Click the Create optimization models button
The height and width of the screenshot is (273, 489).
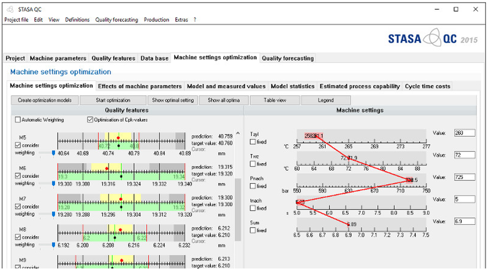click(44, 100)
